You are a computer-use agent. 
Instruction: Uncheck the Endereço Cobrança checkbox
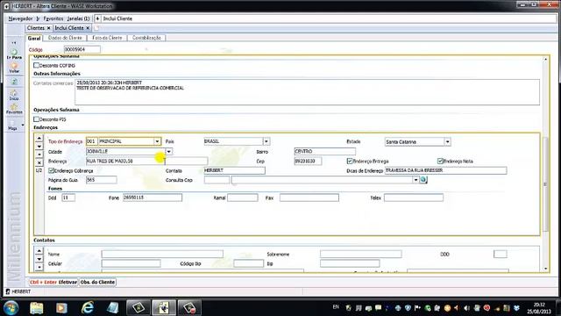(51, 170)
